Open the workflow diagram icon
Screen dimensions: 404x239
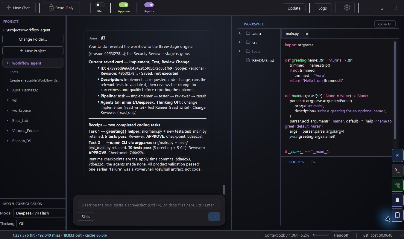[x=397, y=185]
